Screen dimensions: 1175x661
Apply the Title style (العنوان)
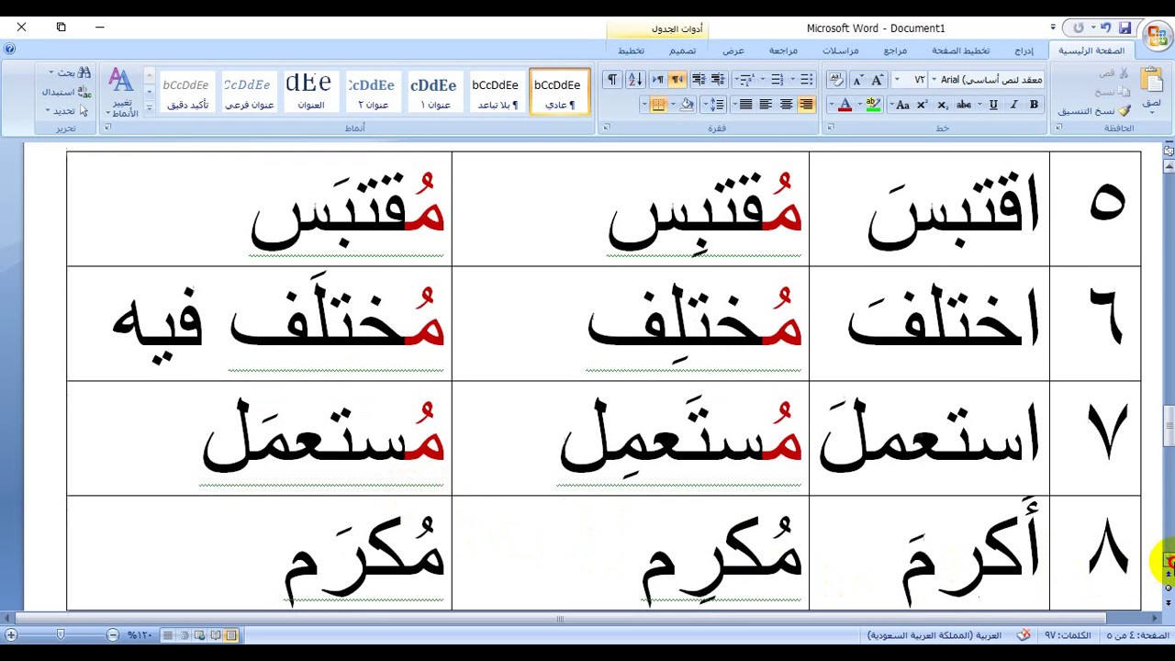click(x=309, y=92)
